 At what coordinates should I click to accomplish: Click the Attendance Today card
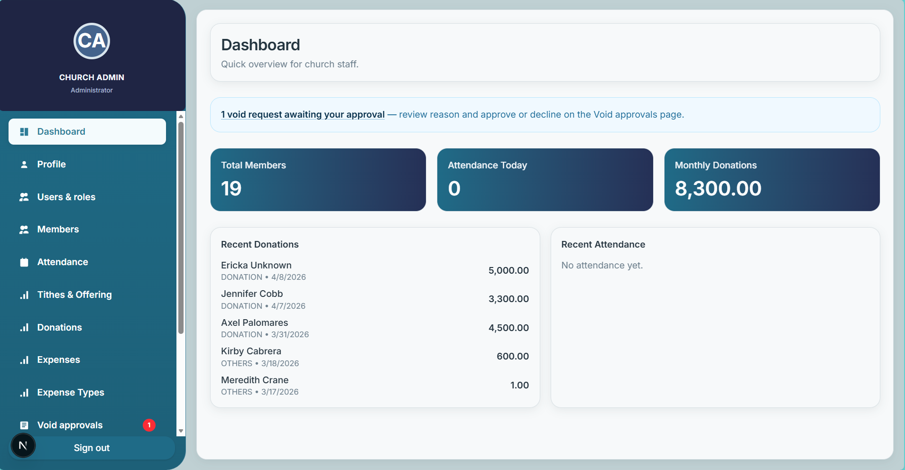(x=545, y=180)
